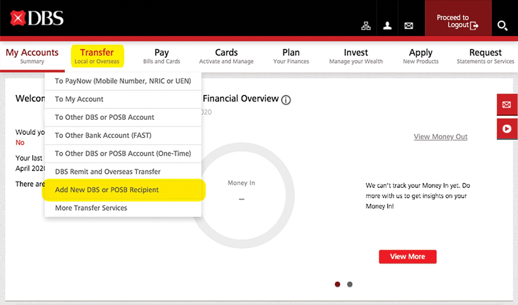Open My Accounts Summary tab
Image resolution: width=518 pixels, height=305 pixels.
pos(32,56)
